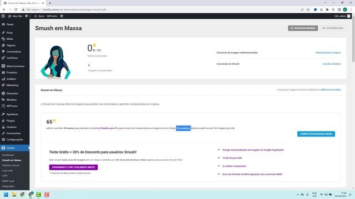
Task: Open the Lazy Load submenu item
Action: pyautogui.click(x=7, y=171)
